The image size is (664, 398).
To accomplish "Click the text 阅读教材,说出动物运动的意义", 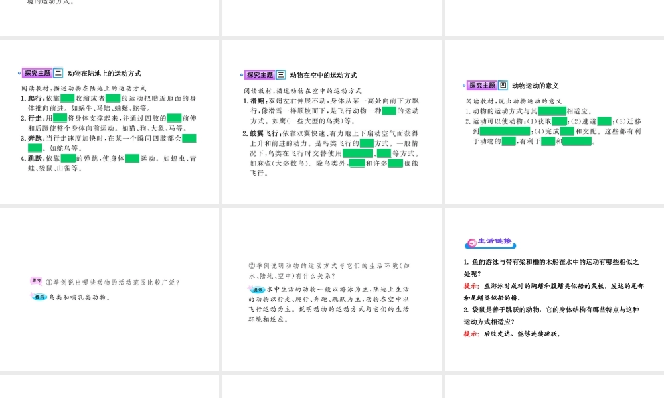I will (x=514, y=101).
